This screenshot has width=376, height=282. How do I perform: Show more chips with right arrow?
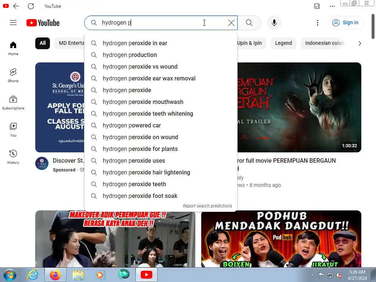coord(359,43)
